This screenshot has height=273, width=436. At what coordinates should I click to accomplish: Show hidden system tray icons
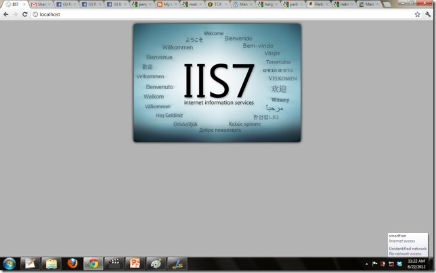367,264
